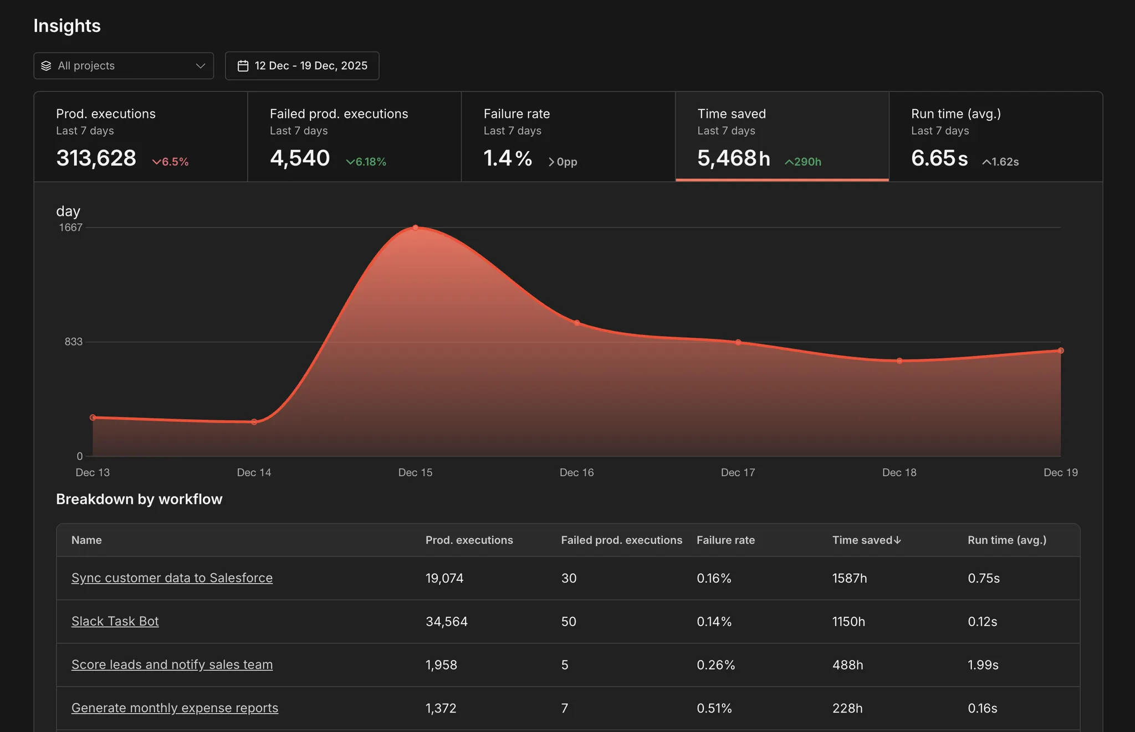Screen dimensions: 1135x732
Task: Select the Run time (avg.) metric card
Action: click(995, 137)
